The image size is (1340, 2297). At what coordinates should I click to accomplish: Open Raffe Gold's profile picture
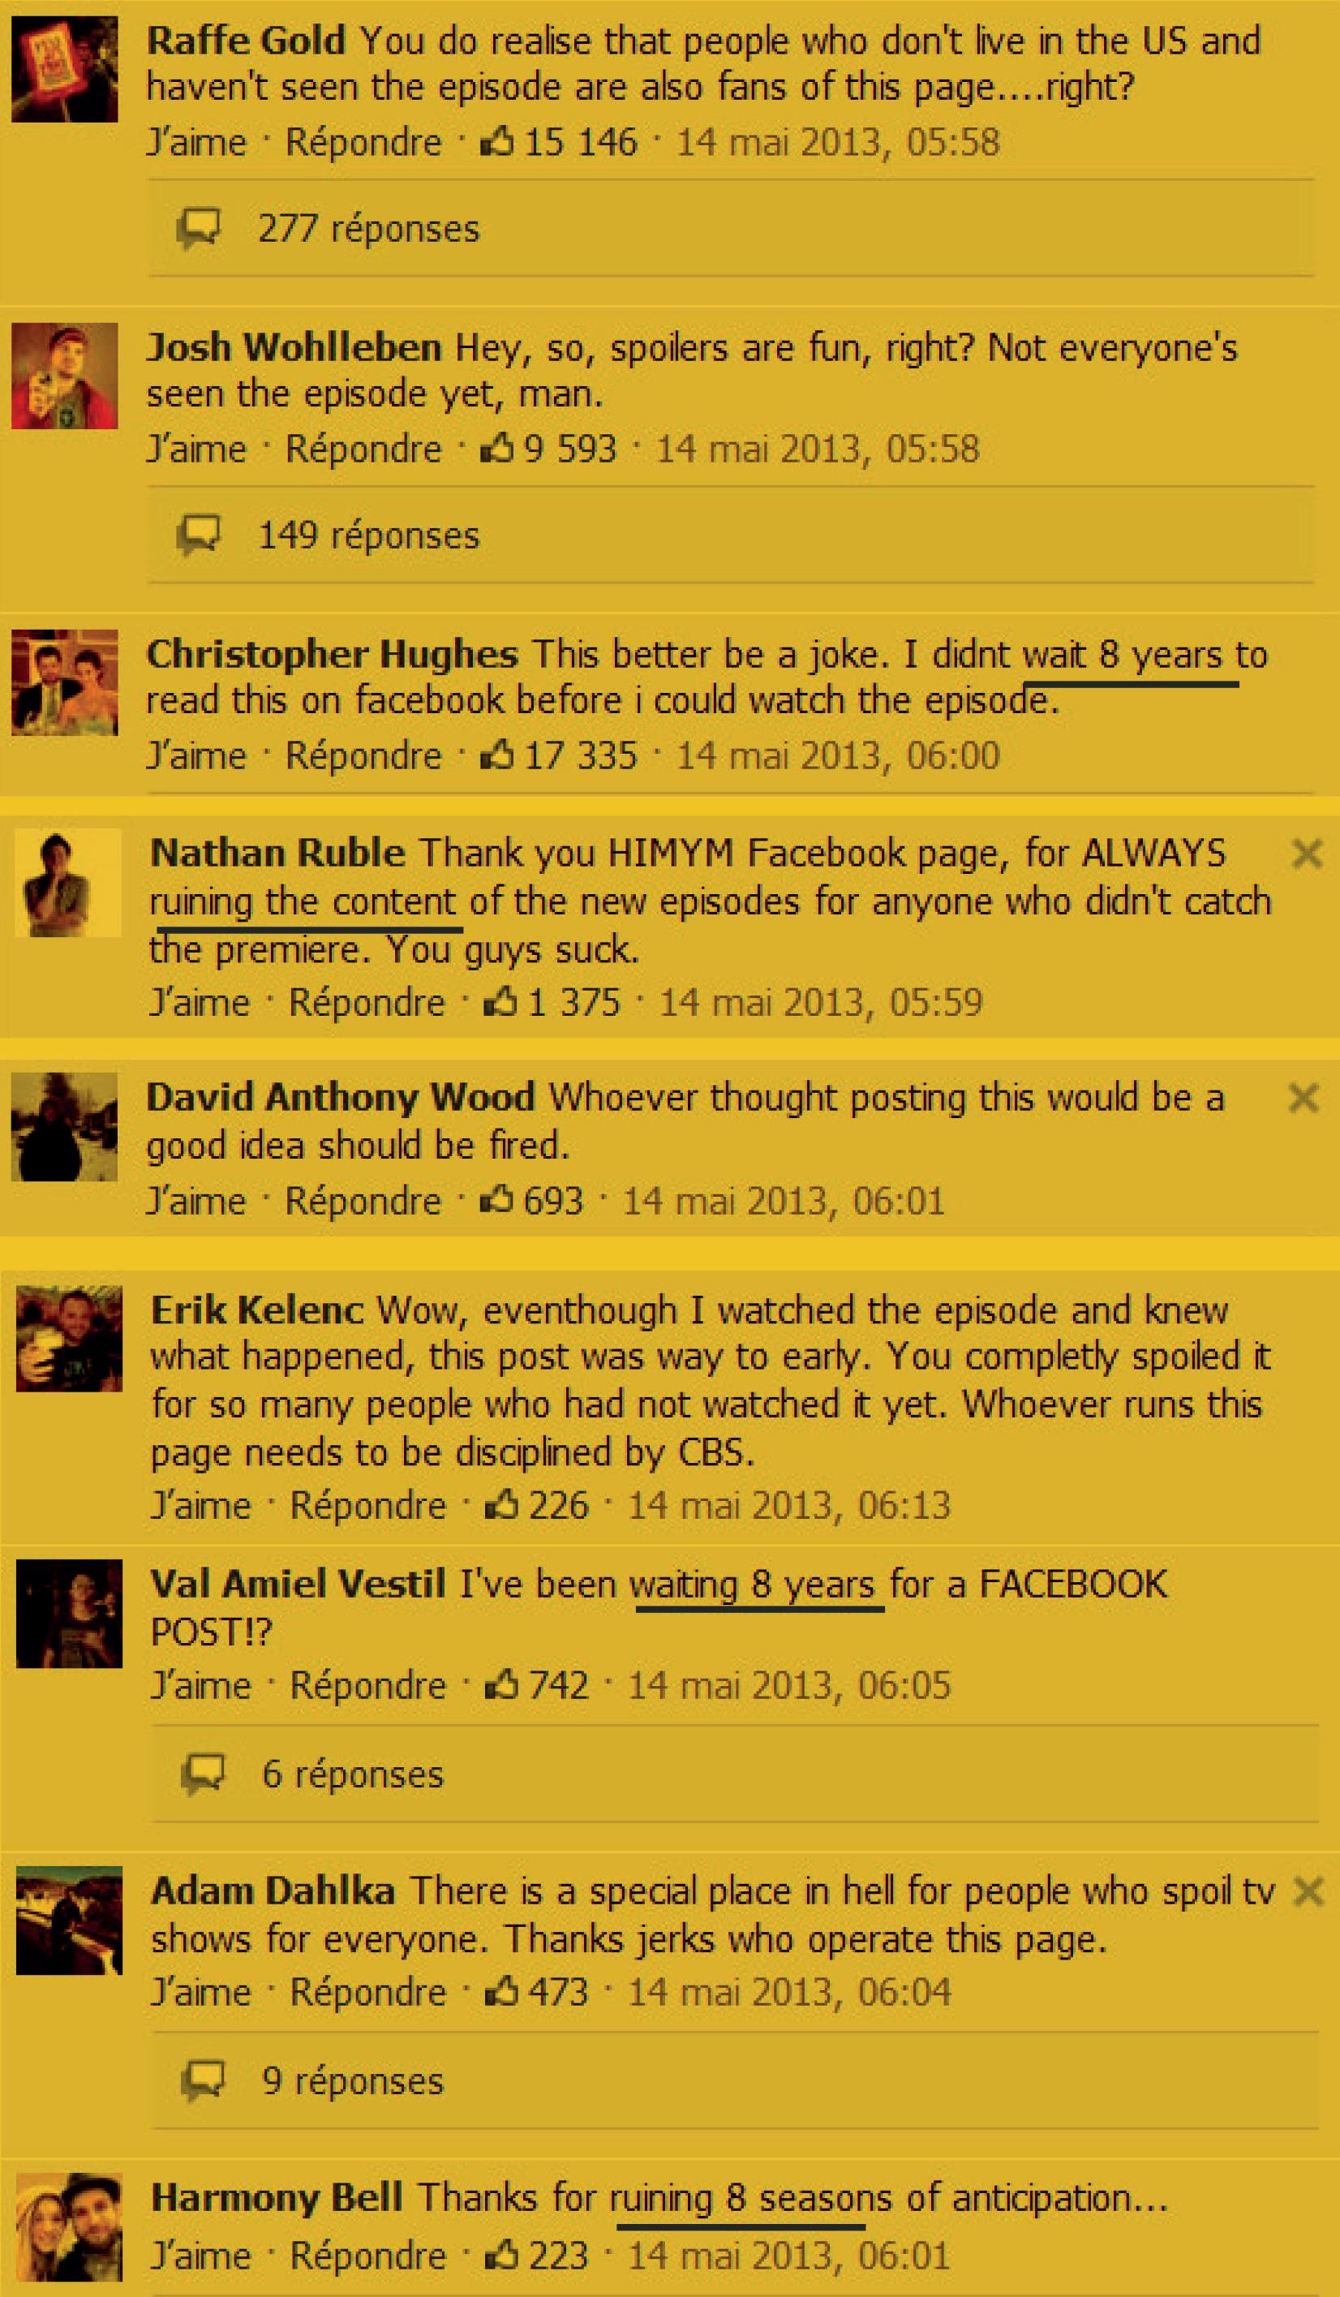pos(65,69)
